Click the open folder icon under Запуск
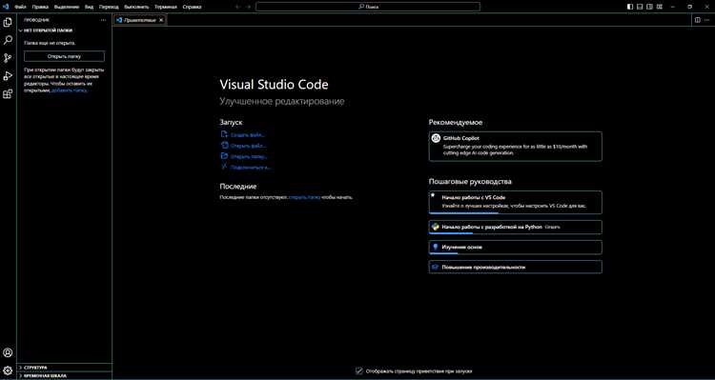Image resolution: width=715 pixels, height=380 pixels. (x=224, y=156)
